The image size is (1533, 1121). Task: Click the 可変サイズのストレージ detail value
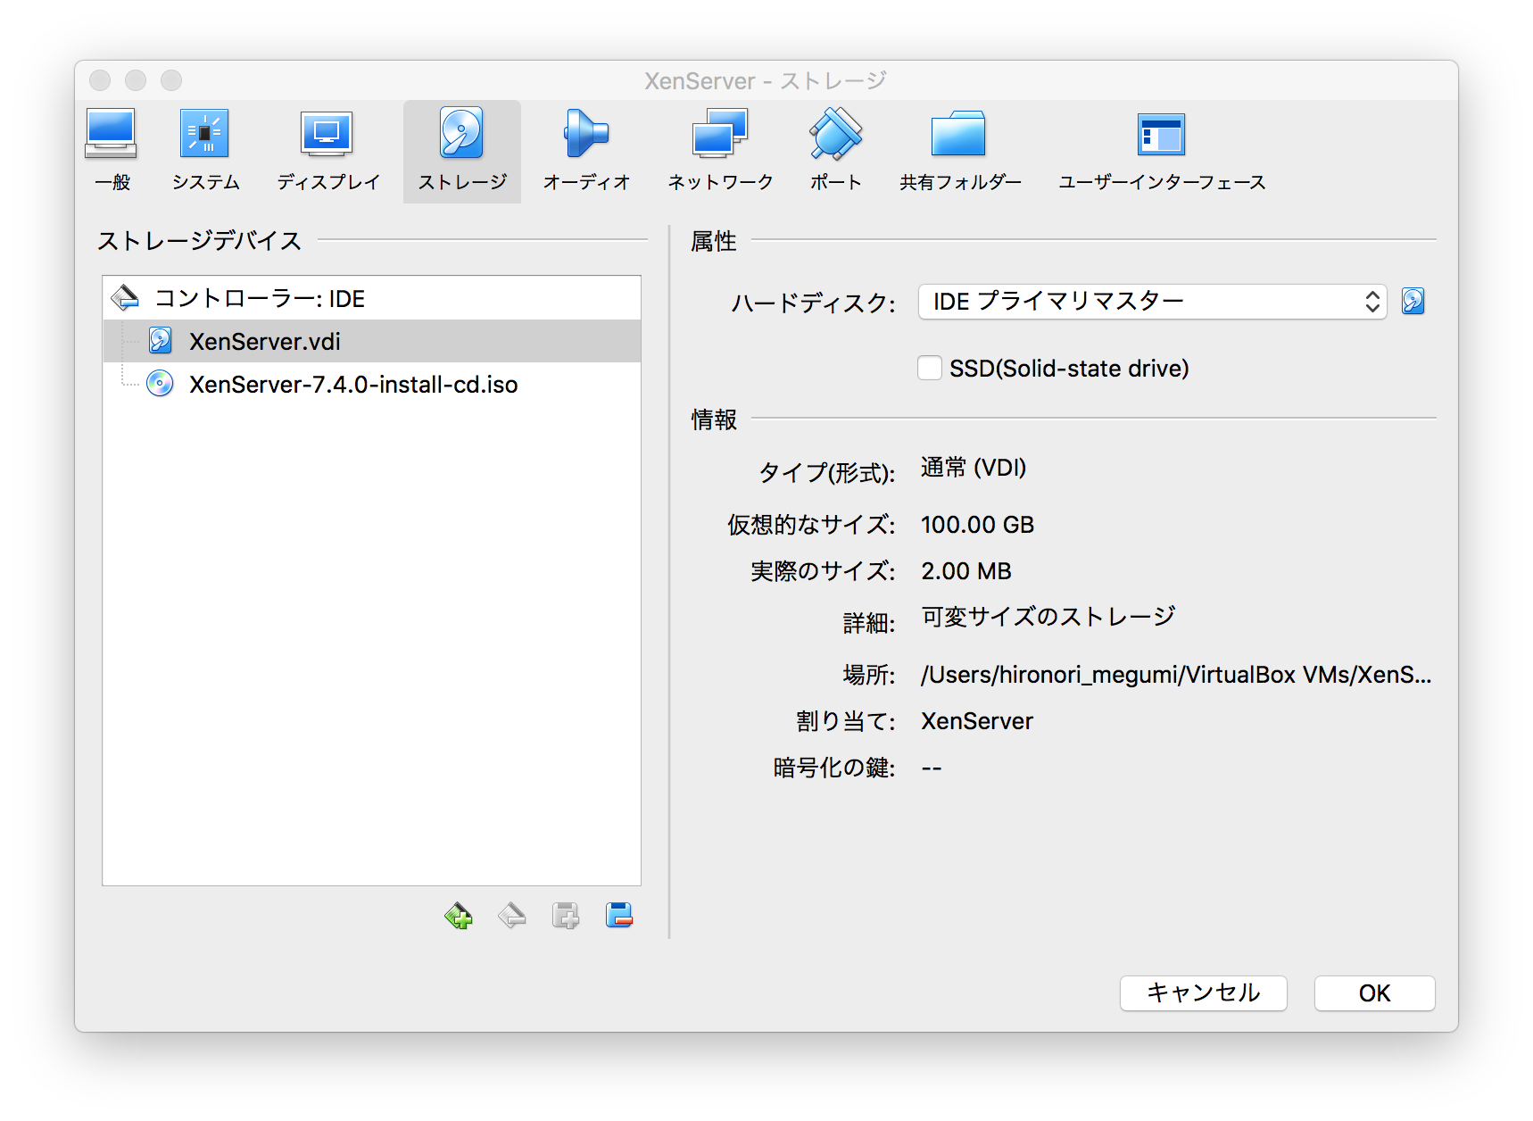pos(1048,617)
